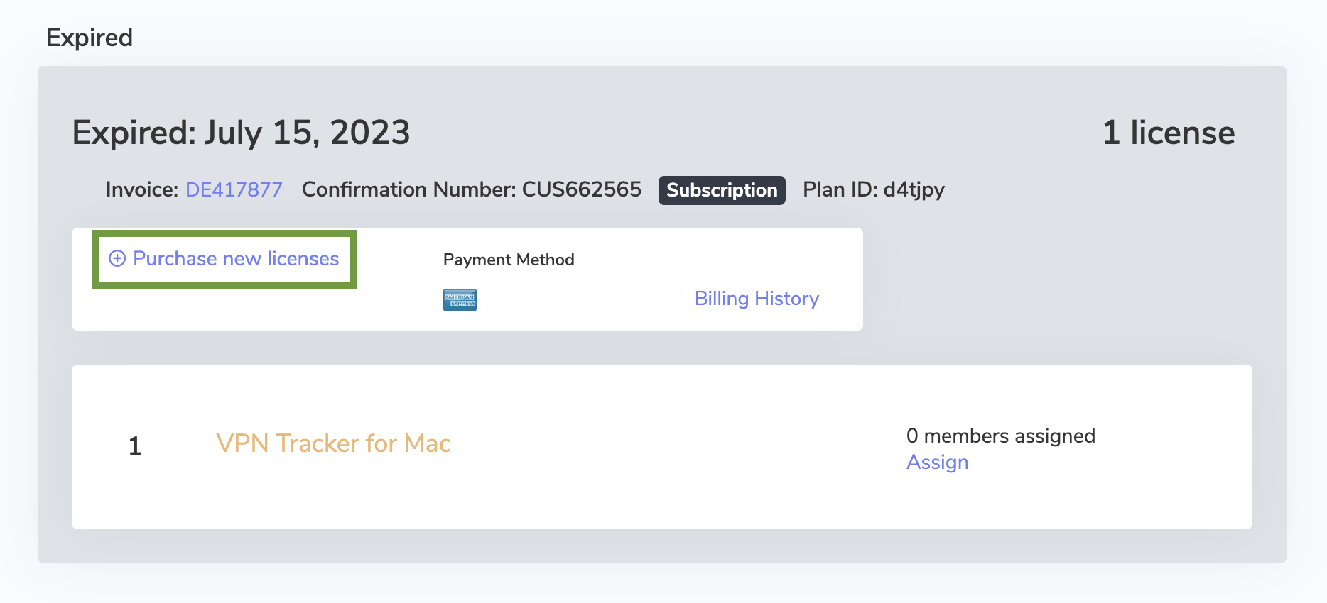
Task: Select the Subscription badge
Action: [721, 190]
